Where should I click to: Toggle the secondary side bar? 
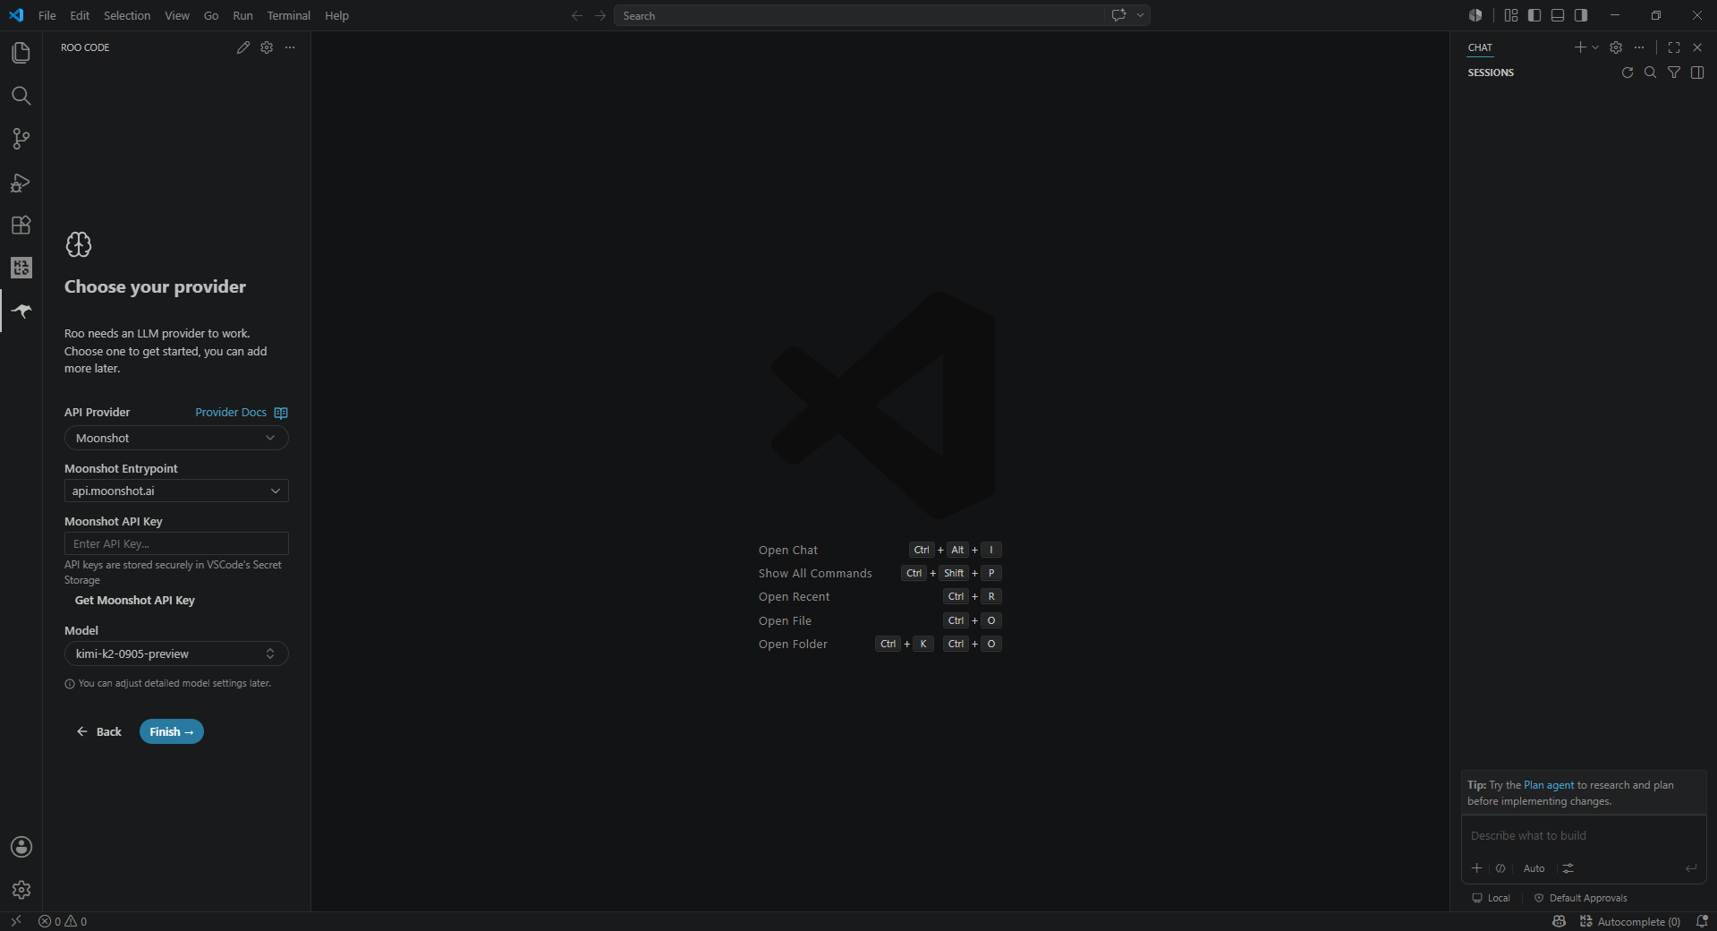pyautogui.click(x=1581, y=15)
